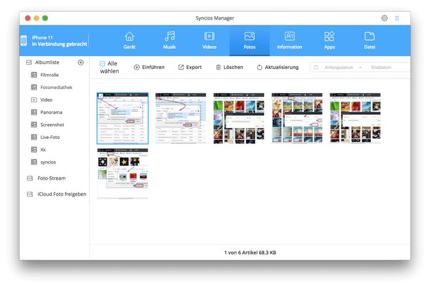Select Foto-Stream in sidebar

(51, 178)
